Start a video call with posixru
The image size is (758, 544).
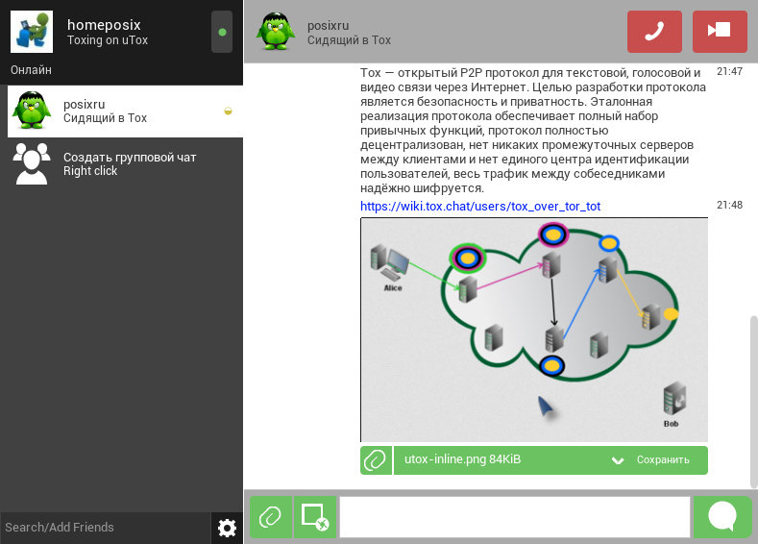[720, 32]
